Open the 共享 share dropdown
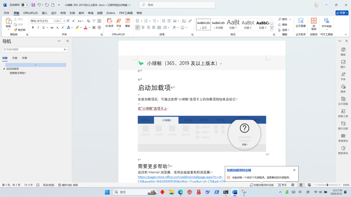351x197 pixels. click(x=342, y=13)
